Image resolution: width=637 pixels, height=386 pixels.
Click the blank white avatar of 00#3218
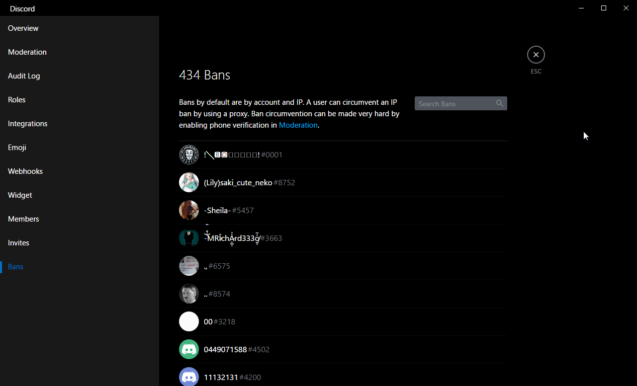coord(189,322)
